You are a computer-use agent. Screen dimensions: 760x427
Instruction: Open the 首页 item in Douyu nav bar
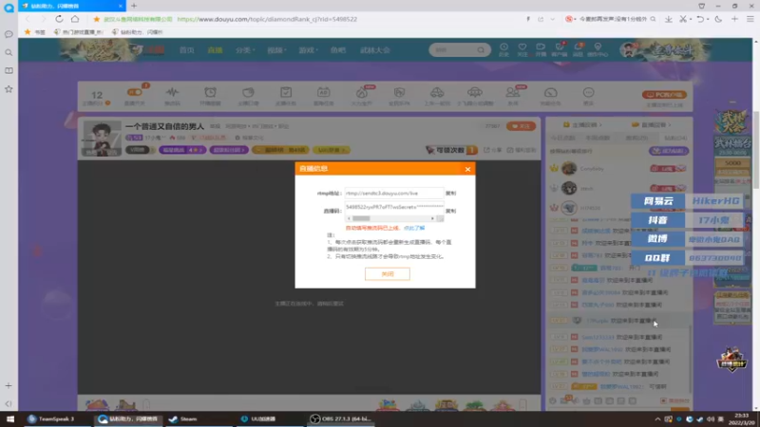pyautogui.click(x=186, y=50)
